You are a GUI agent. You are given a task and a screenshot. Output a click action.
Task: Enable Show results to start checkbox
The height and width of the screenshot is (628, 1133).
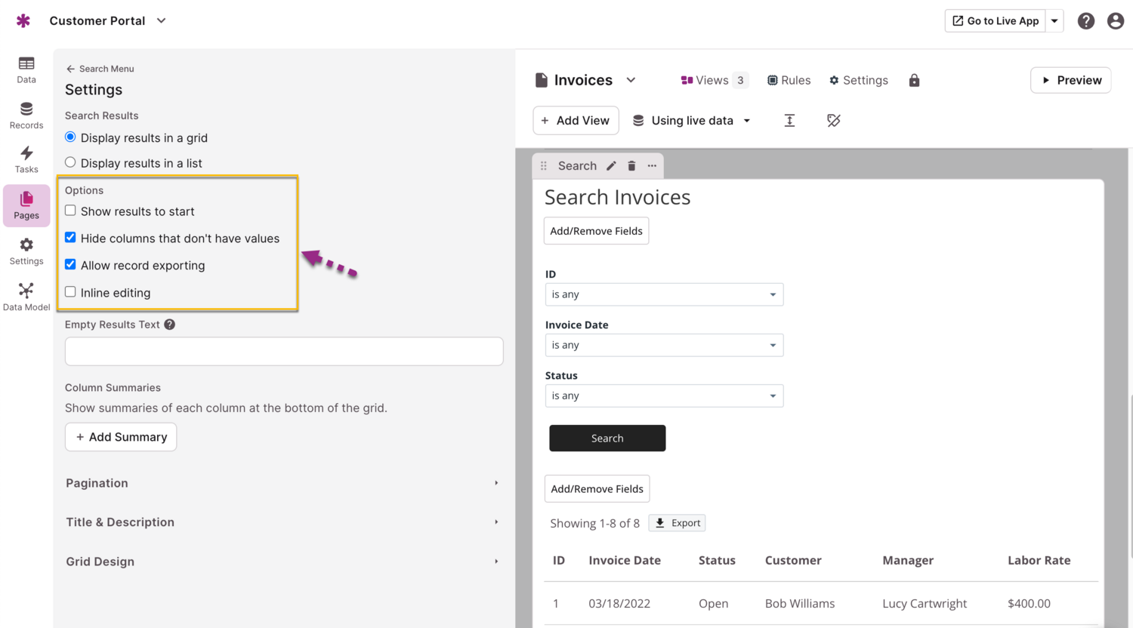tap(70, 211)
